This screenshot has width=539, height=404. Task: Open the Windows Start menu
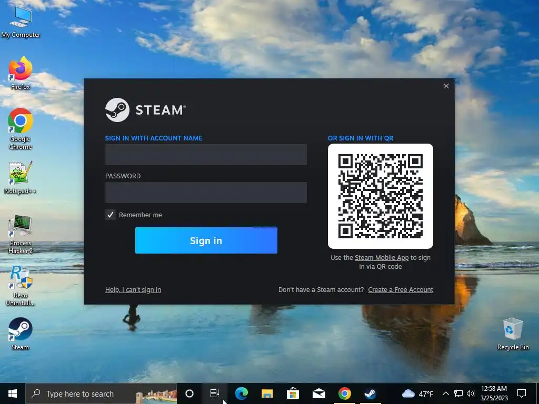(13, 393)
